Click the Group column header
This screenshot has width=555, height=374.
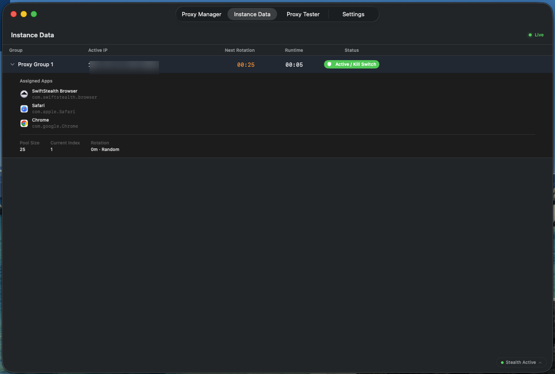coord(16,50)
